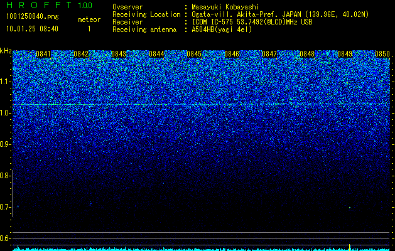
Task: Click the HROFFT 1.0.0 title text
Action: [x=50, y=5]
